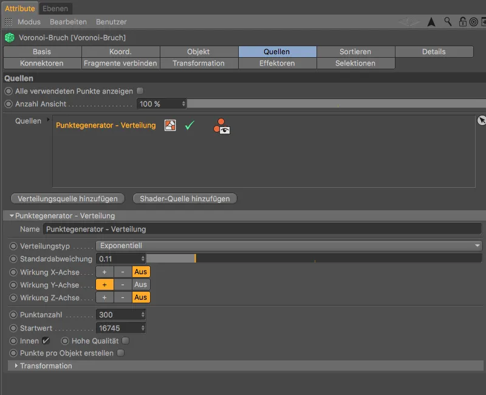Click the Name input field

point(262,229)
